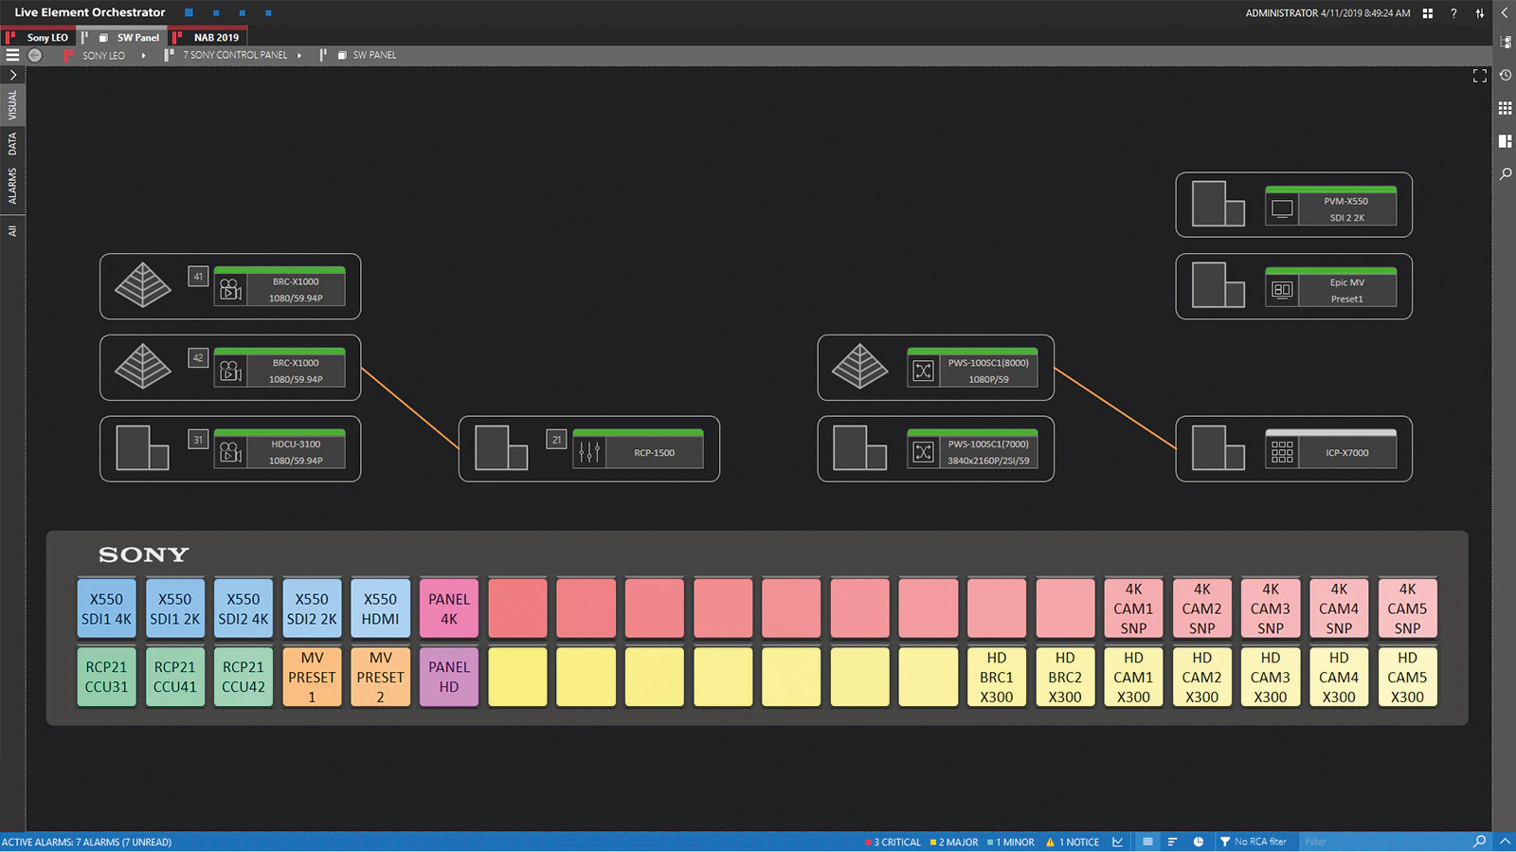1516x852 pixels.
Task: Toggle fullscreen view of the visual canvas
Action: [1479, 76]
